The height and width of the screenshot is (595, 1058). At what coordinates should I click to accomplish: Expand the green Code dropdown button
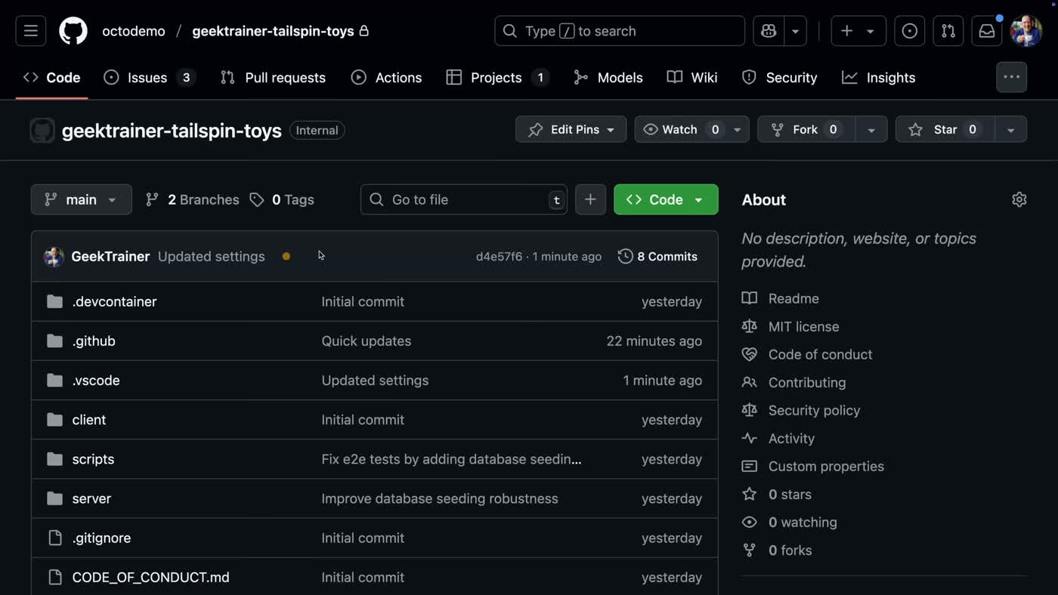[x=666, y=199]
